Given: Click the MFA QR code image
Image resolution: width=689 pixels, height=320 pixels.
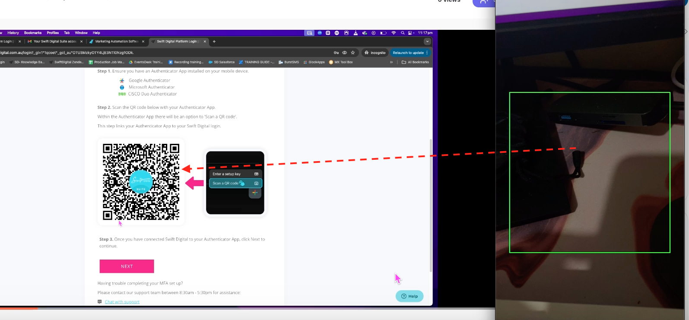Looking at the screenshot, I should (x=141, y=182).
